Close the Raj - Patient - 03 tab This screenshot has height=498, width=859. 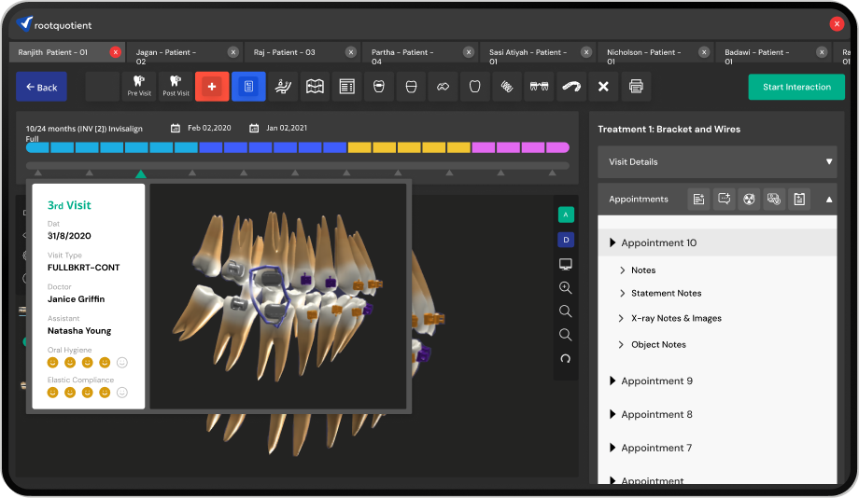pyautogui.click(x=351, y=52)
